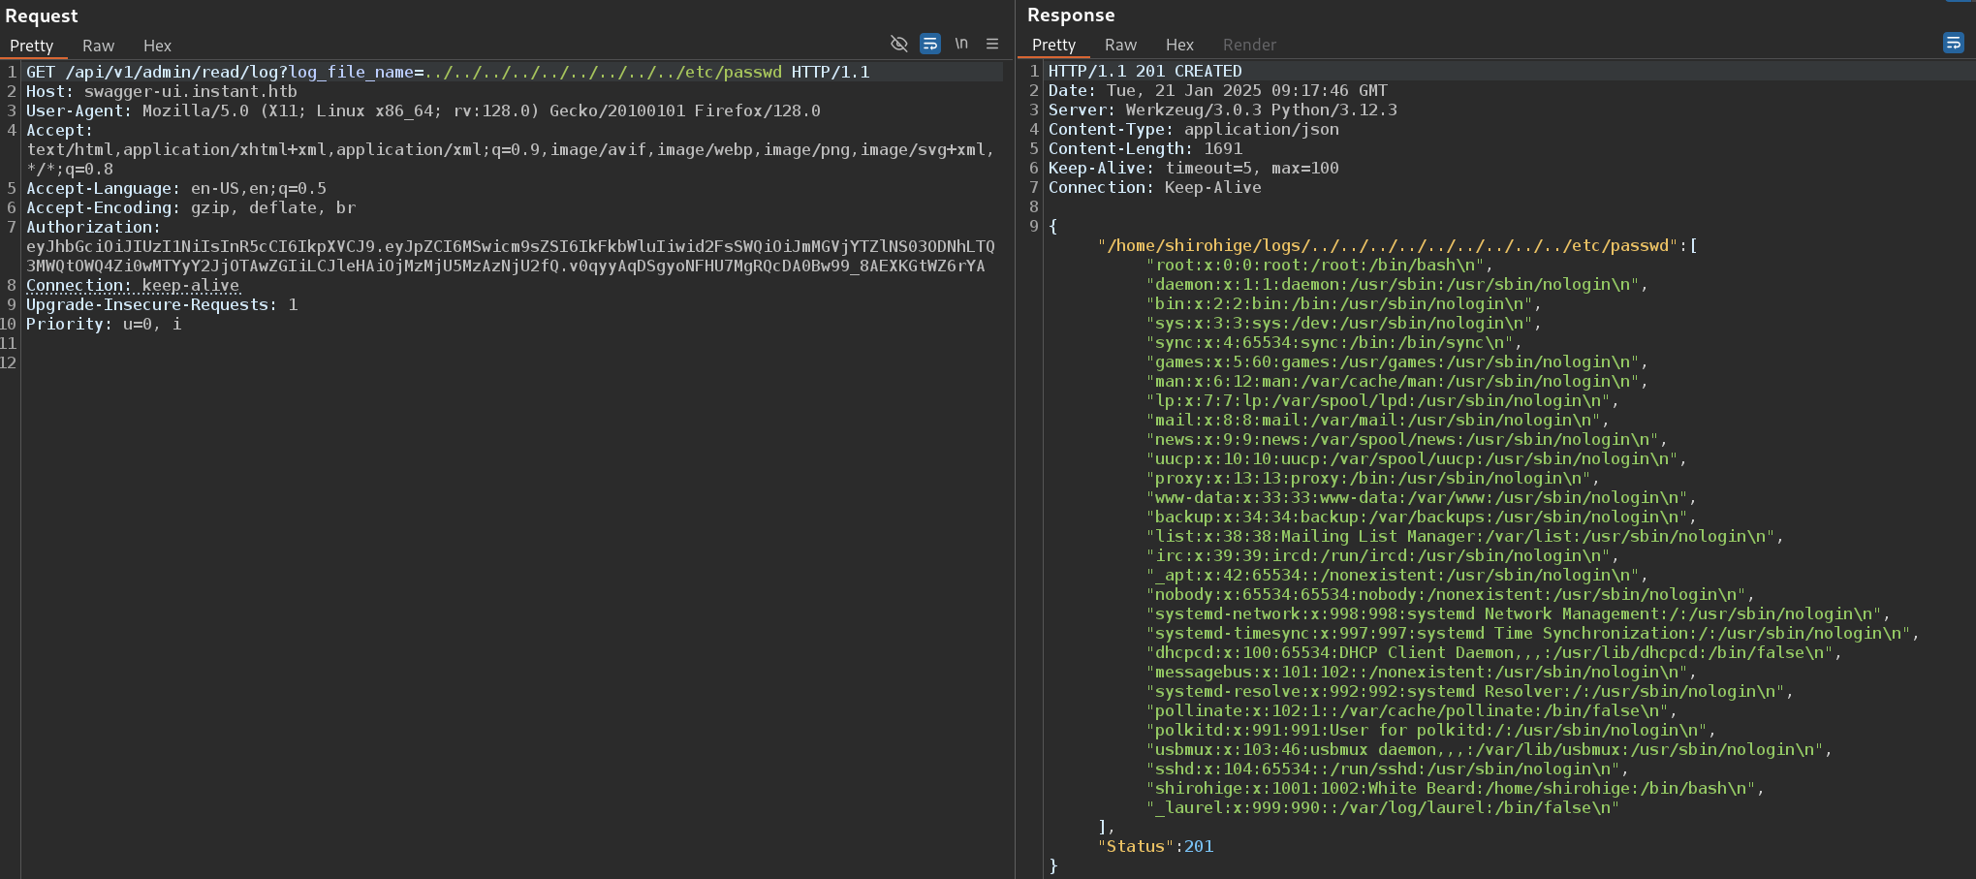Toggle word wrap icon in Request panel
This screenshot has width=1976, height=879.
point(929,44)
